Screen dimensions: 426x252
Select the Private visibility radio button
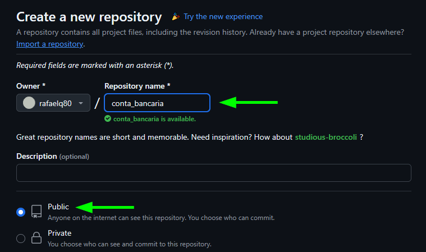click(x=21, y=238)
